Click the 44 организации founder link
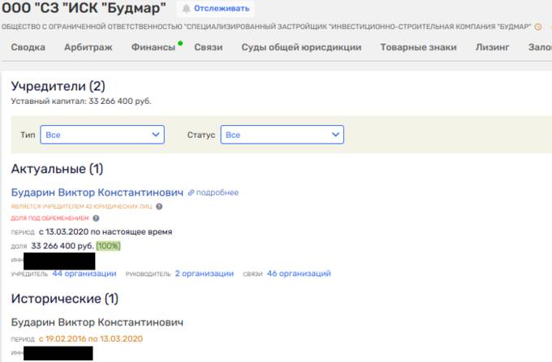 coord(84,274)
